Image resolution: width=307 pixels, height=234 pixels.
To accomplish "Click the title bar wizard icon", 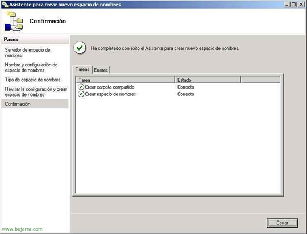I will [x=5, y=5].
